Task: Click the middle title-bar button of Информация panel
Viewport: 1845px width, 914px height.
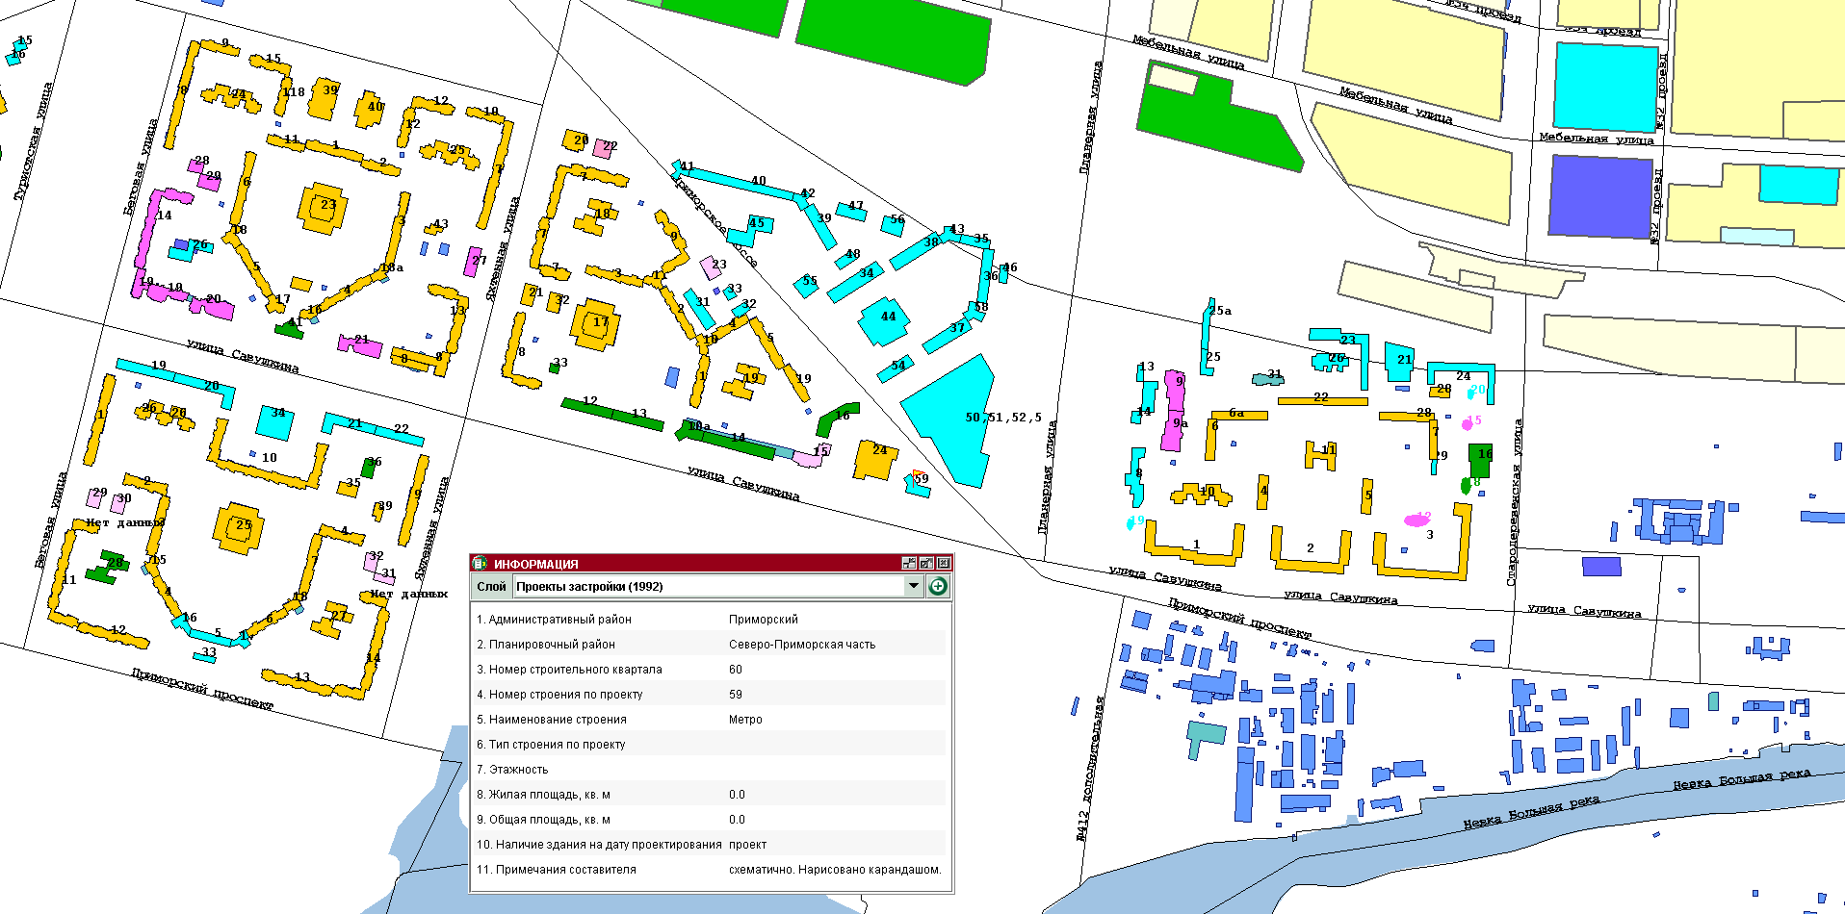Action: 926,564
